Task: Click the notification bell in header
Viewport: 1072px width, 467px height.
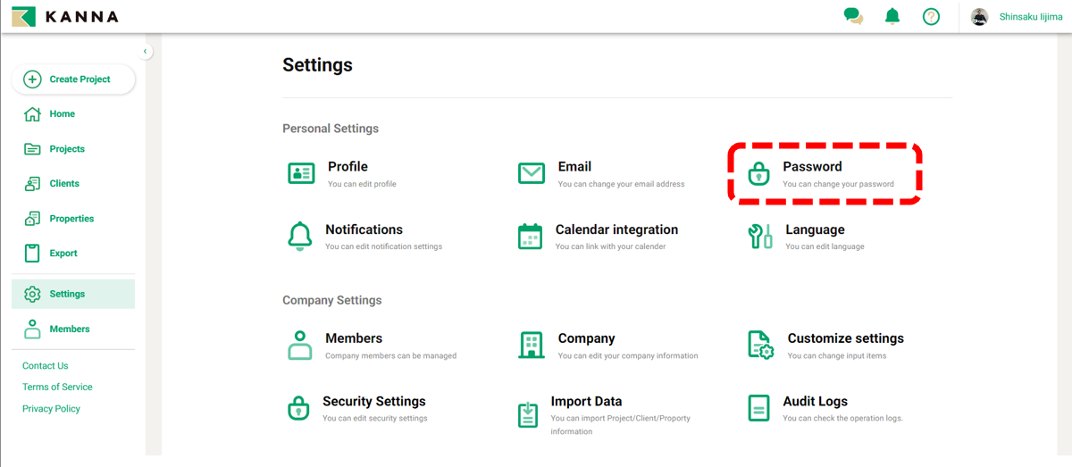Action: pos(892,16)
